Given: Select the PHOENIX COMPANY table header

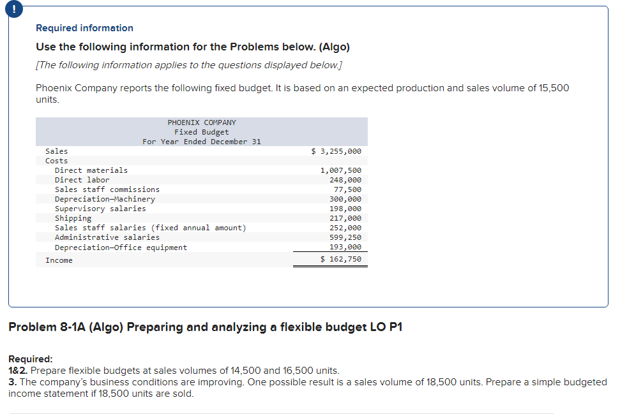Looking at the screenshot, I should (201, 122).
